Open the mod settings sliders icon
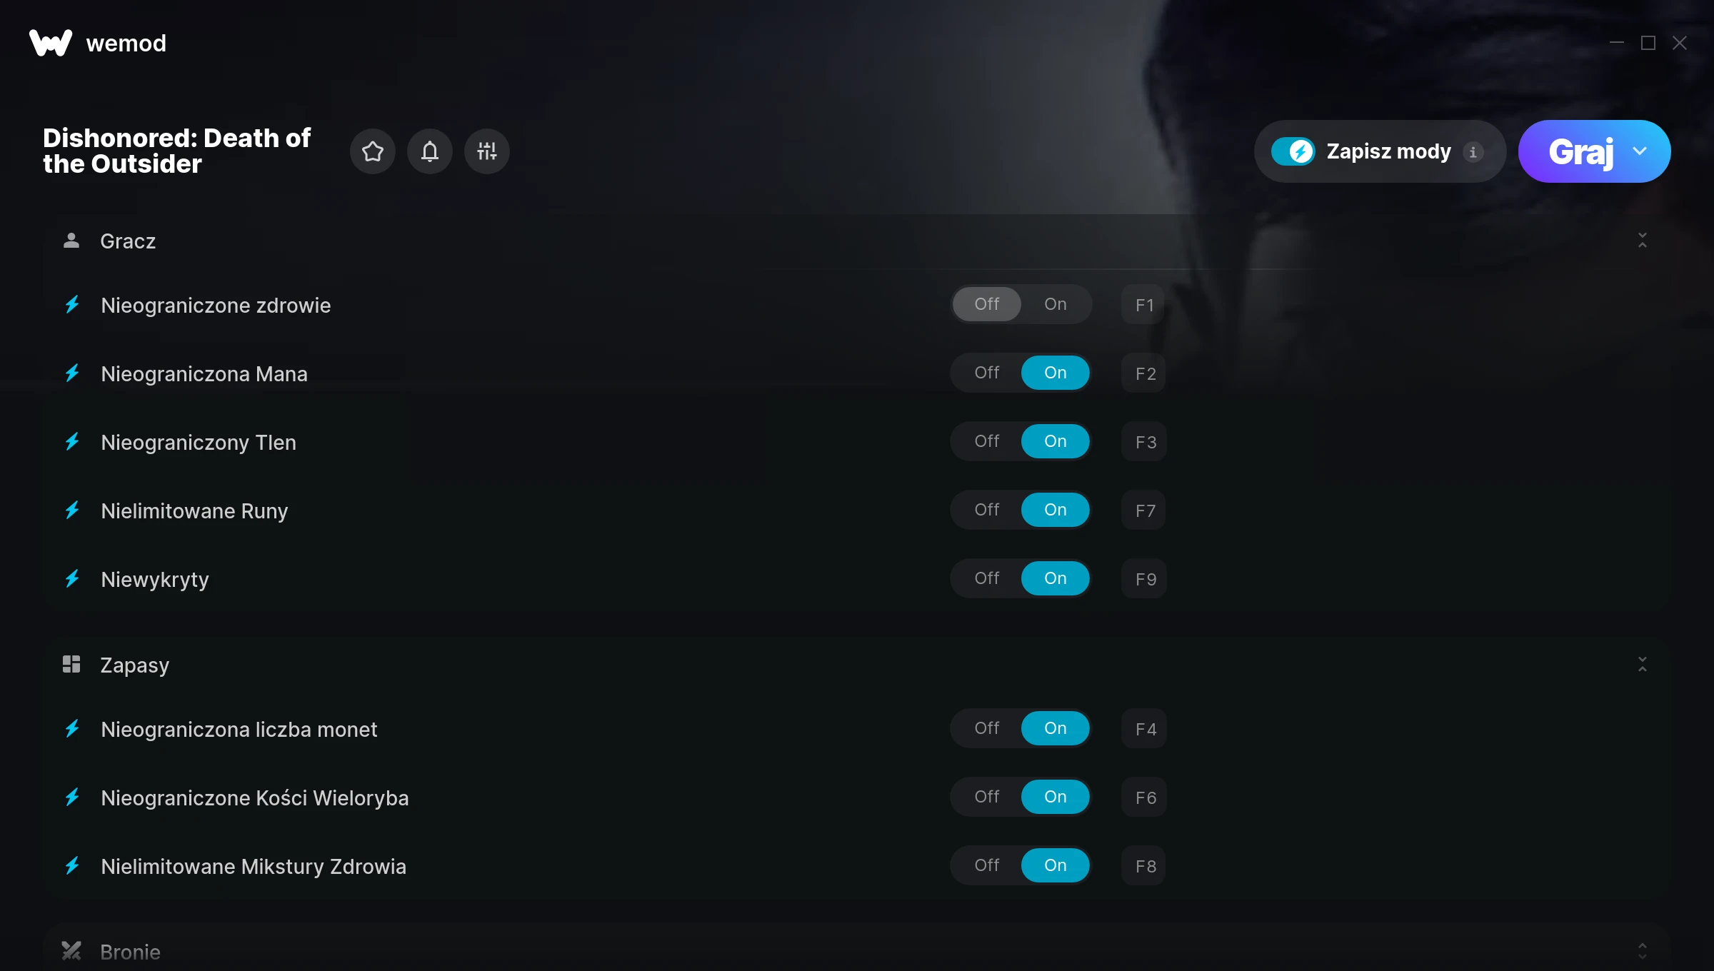This screenshot has height=971, width=1714. pos(487,151)
